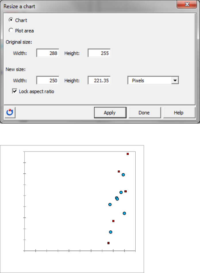This screenshot has width=200, height=273.
Task: Click the 'Resize a chart' title text
Action: [19, 6]
